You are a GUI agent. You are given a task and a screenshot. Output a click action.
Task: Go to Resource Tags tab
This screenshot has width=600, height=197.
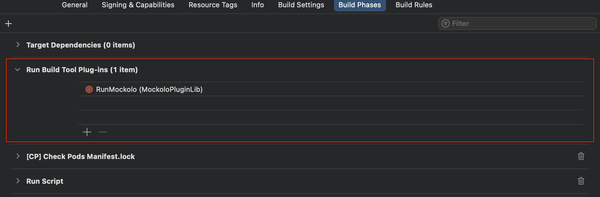click(x=213, y=5)
